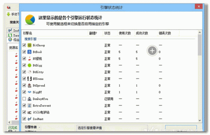
Task: Select the ExtraTorrent engine name
Action: [42, 106]
